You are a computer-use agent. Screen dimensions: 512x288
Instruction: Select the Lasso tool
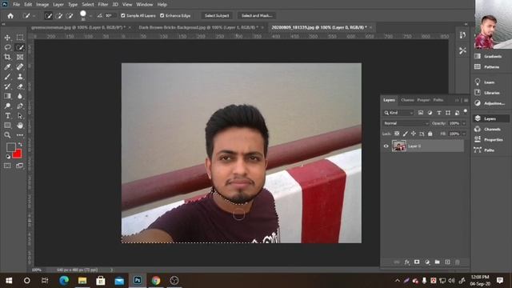pyautogui.click(x=7, y=47)
